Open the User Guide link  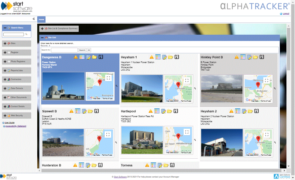[10, 123]
